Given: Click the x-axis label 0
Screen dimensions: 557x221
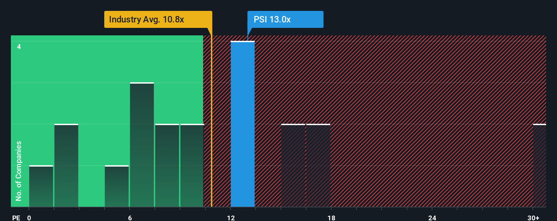Looking at the screenshot, I should click(x=29, y=218).
